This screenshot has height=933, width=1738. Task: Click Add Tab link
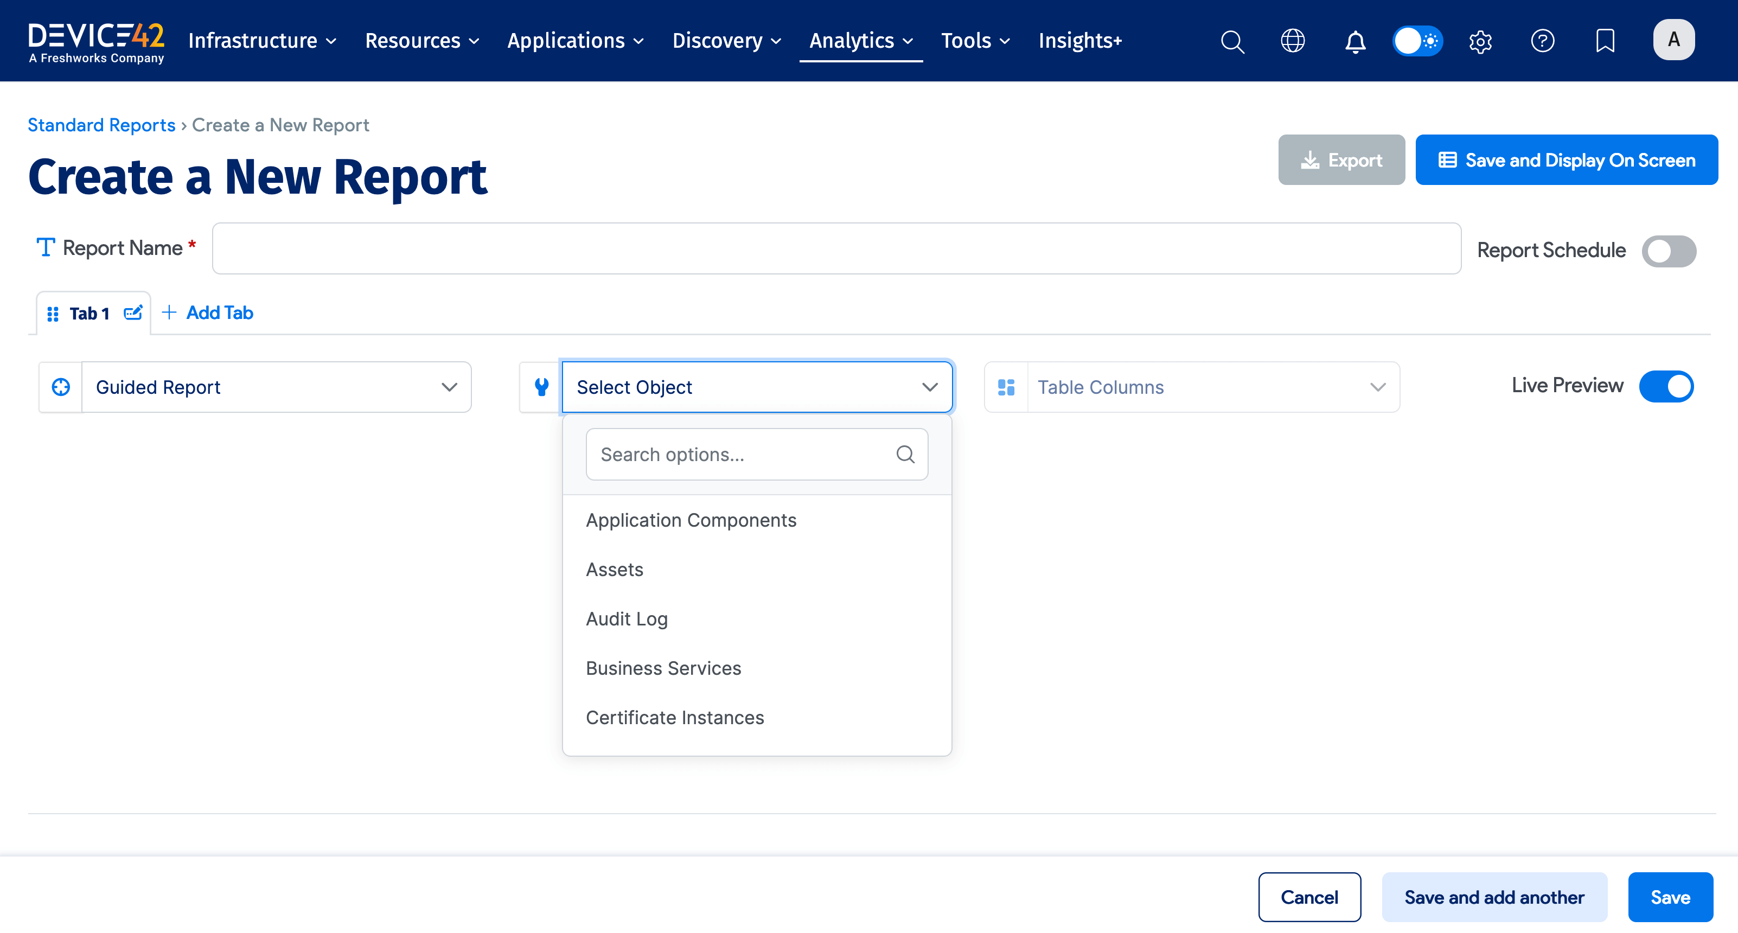pyautogui.click(x=208, y=313)
